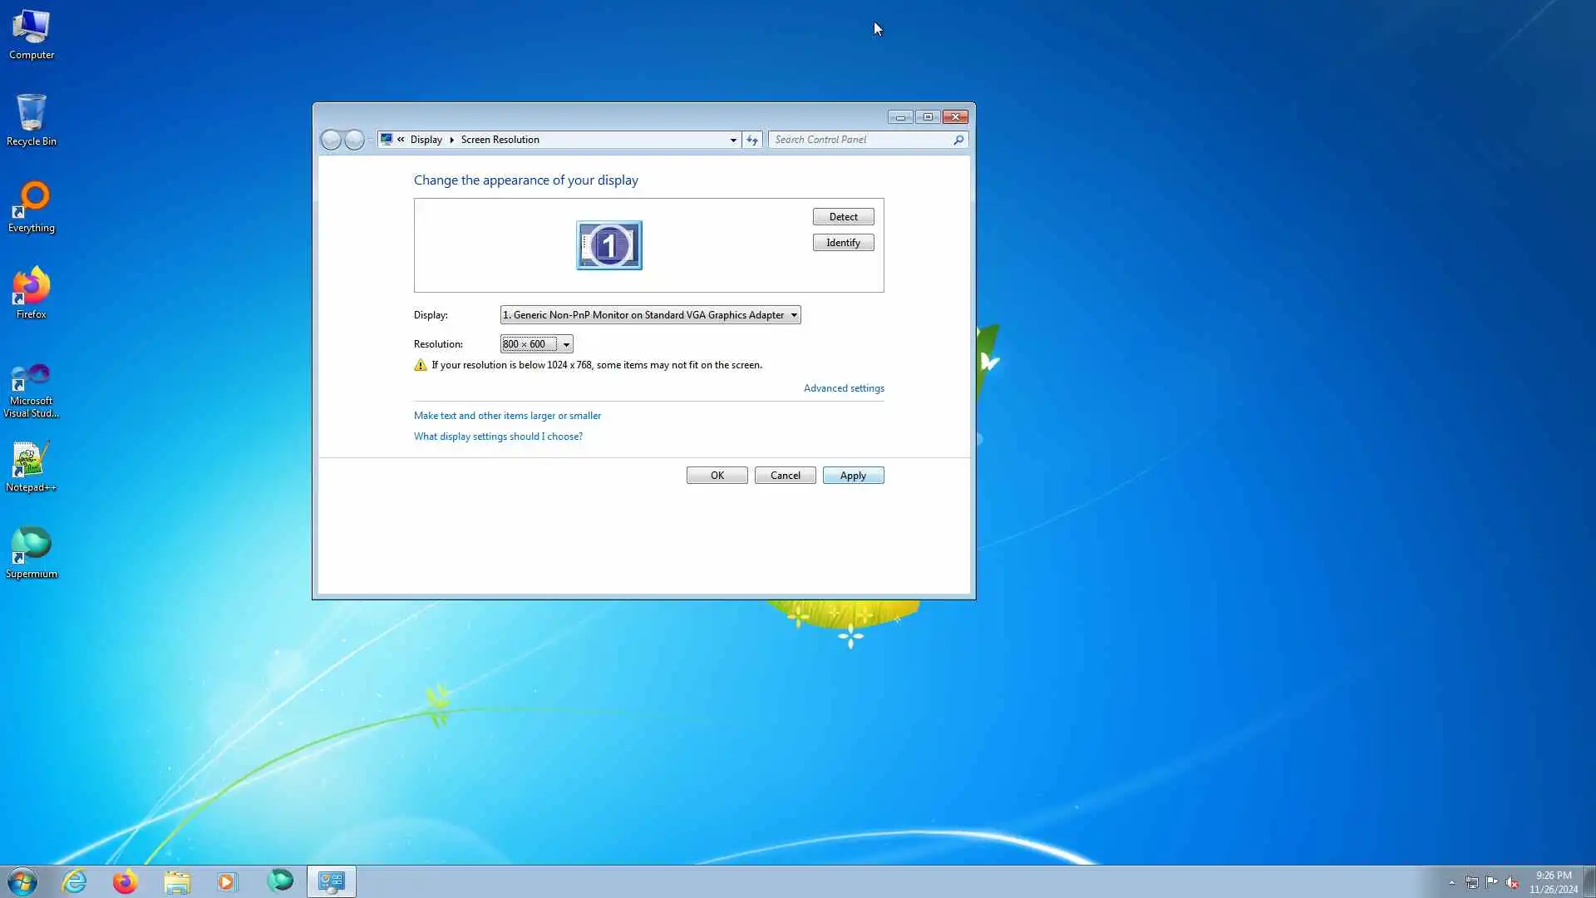Open the Resolution 800 × 600 dropdown
This screenshot has width=1596, height=898.
[x=536, y=344]
